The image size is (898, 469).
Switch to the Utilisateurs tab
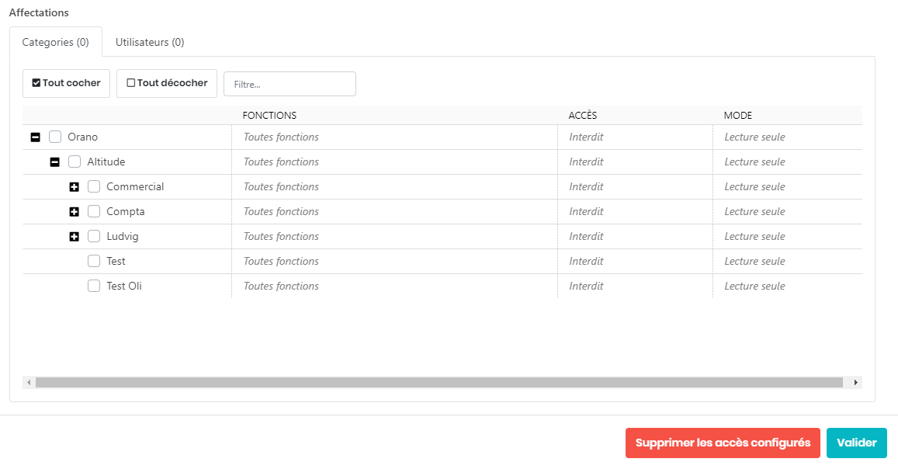150,43
